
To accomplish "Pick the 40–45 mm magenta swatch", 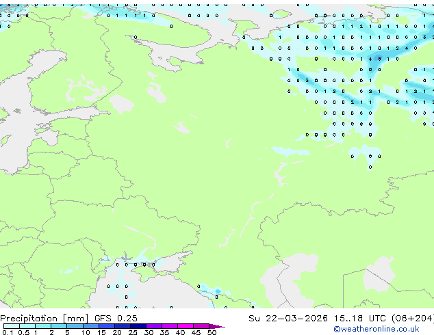I will pyautogui.click(x=186, y=326).
